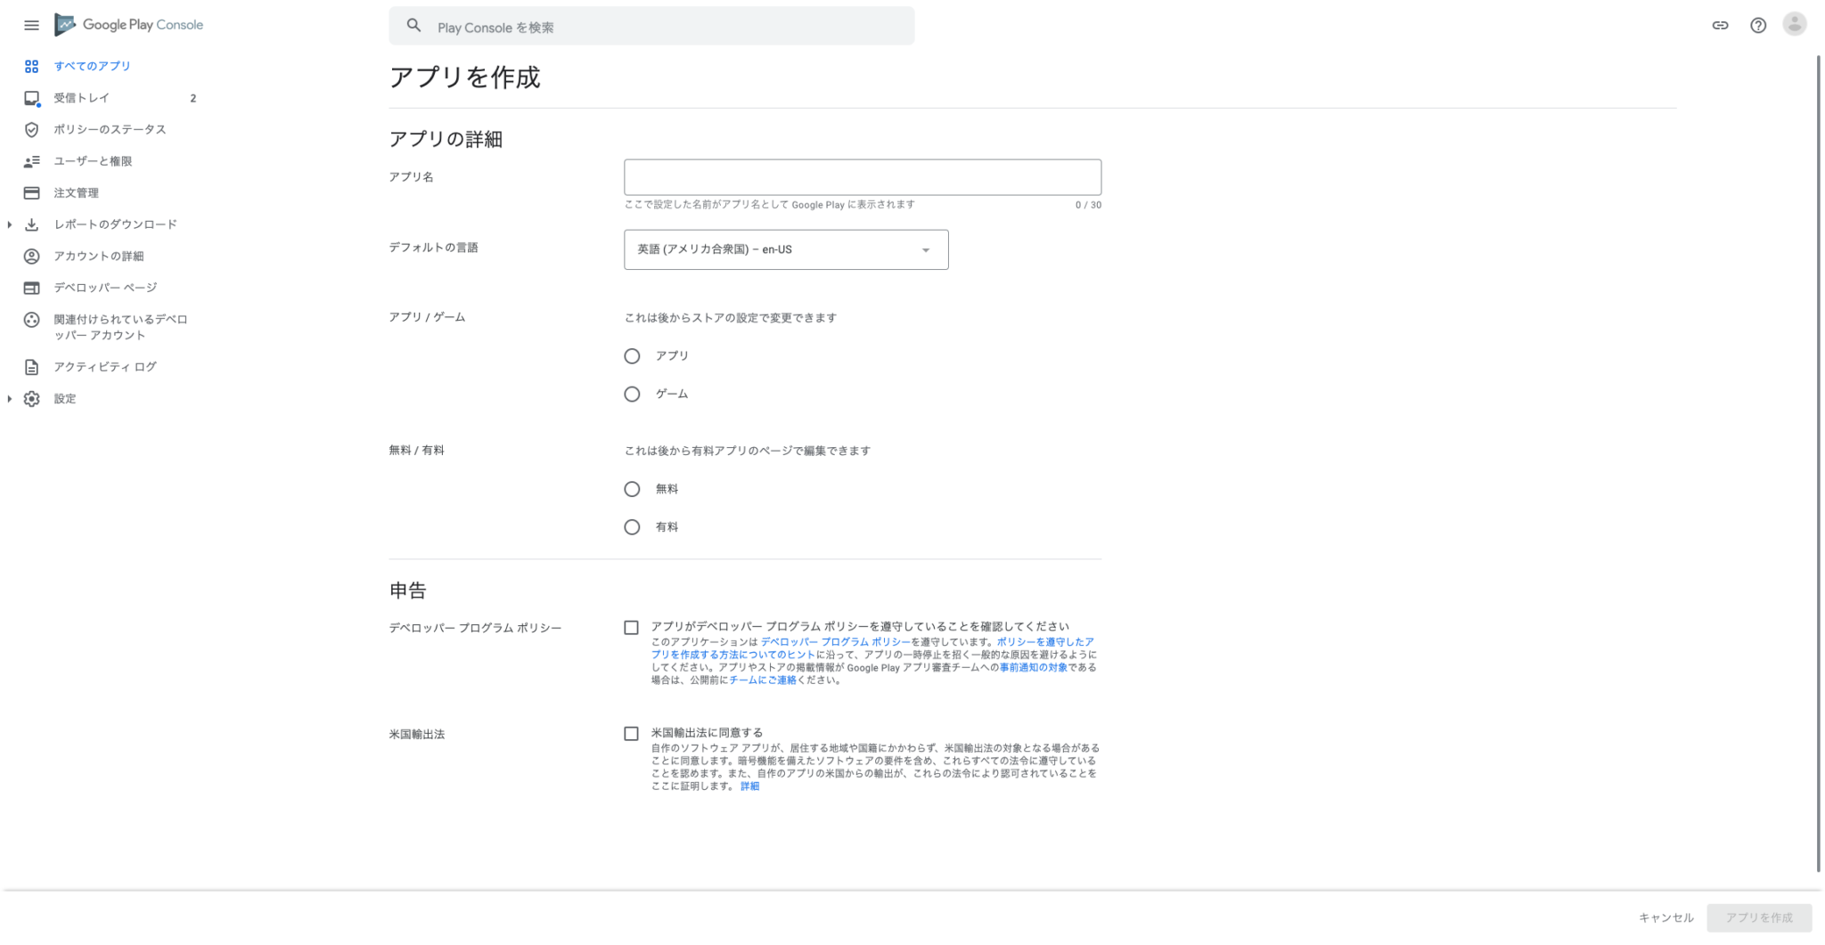1825x945 pixels.
Task: Select the 無料 radio button
Action: click(632, 489)
